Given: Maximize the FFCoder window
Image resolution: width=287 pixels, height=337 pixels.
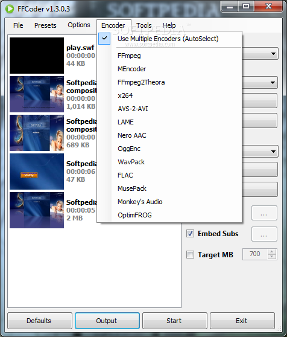Looking at the screenshot, I should [x=246, y=7].
